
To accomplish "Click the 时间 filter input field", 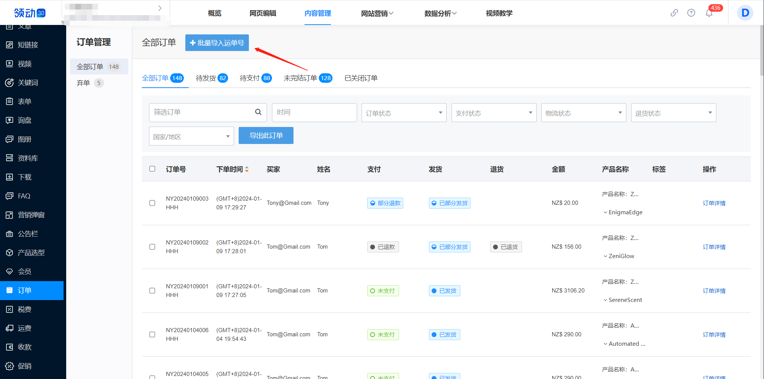I will [x=314, y=113].
